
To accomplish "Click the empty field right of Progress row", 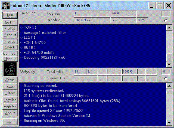I will pos(166,14).
